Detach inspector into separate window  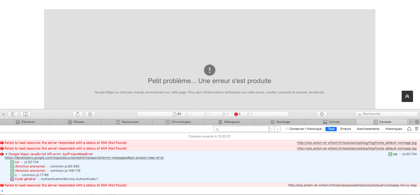[13, 114]
